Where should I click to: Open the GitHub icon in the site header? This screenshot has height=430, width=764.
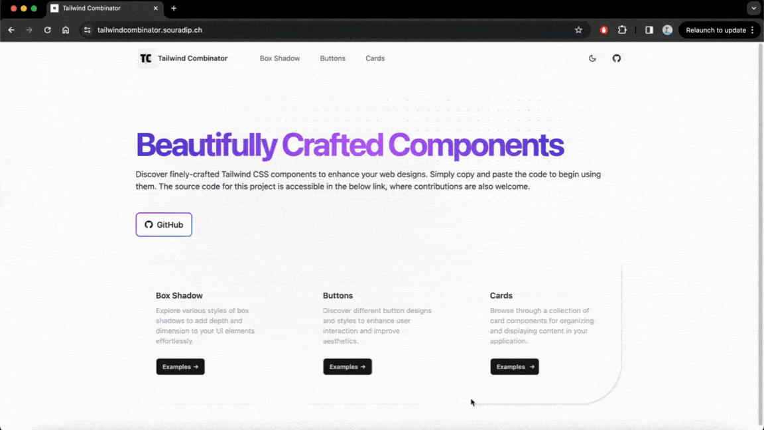click(616, 58)
